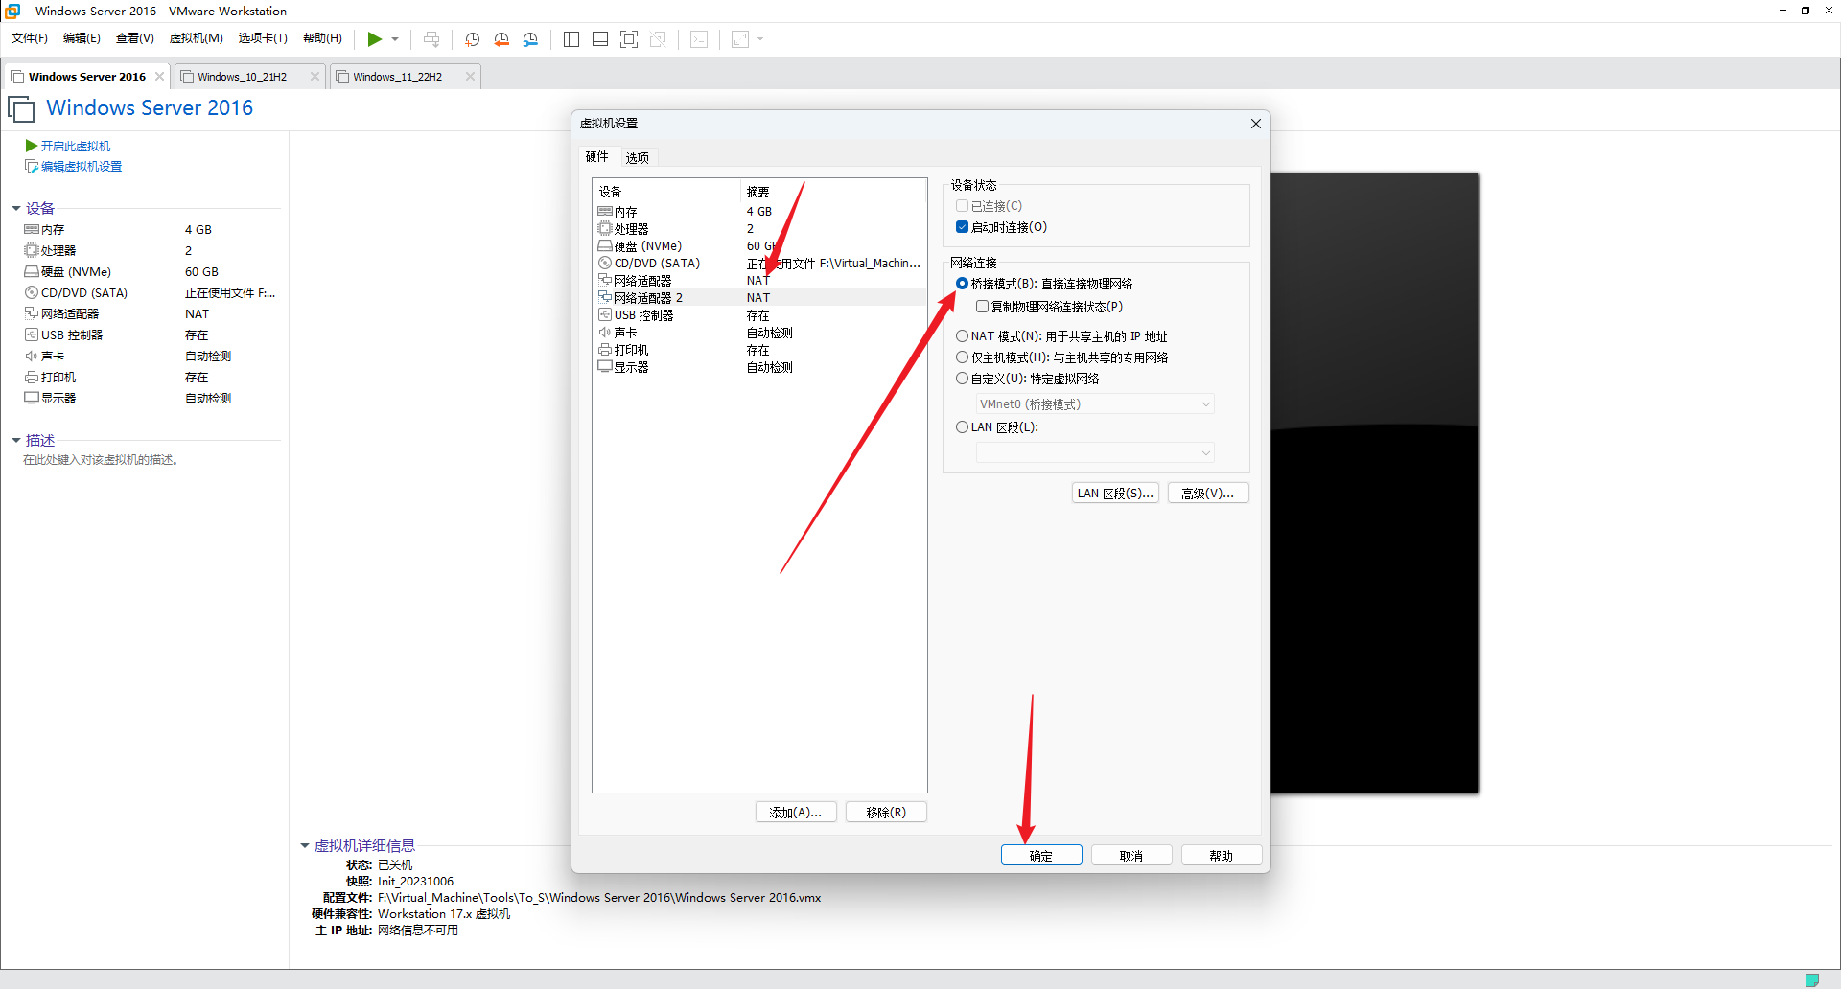Toggle 启动时连接(O) checkbox

(962, 227)
